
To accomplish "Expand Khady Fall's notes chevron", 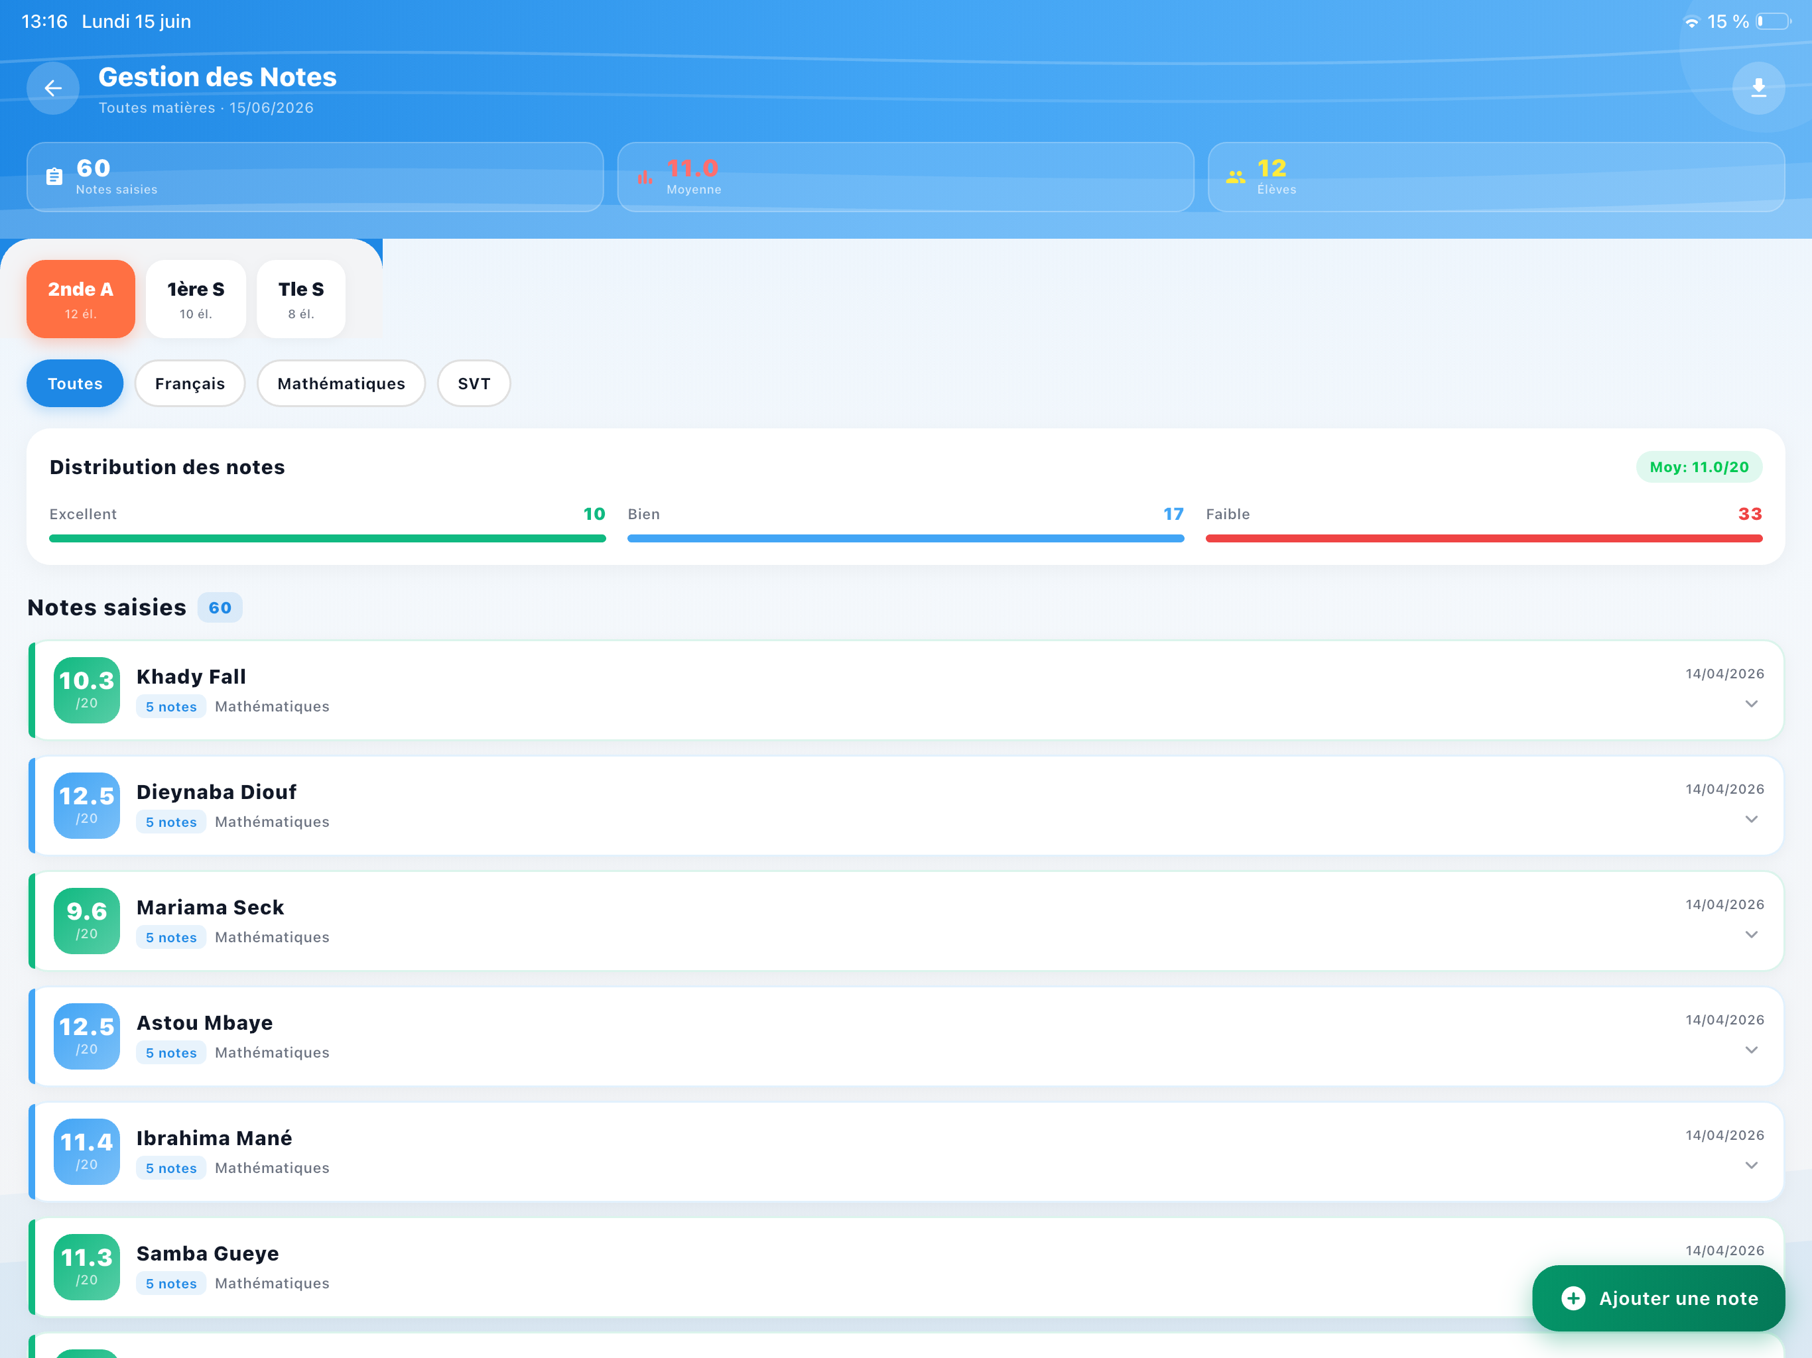I will point(1750,704).
